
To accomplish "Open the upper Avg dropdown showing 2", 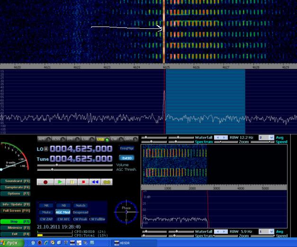I will click(x=266, y=137).
